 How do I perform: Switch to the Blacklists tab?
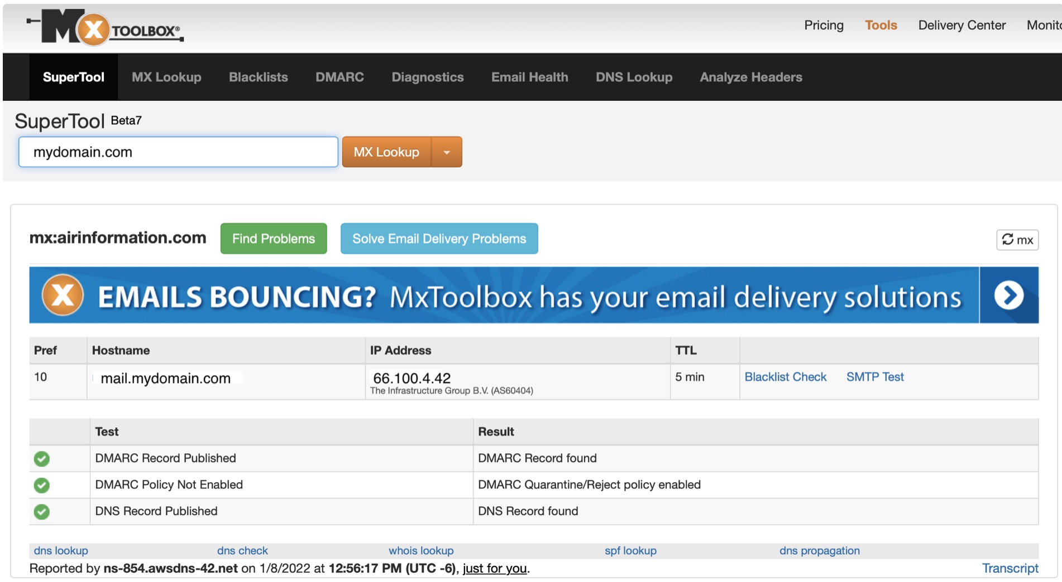[258, 77]
